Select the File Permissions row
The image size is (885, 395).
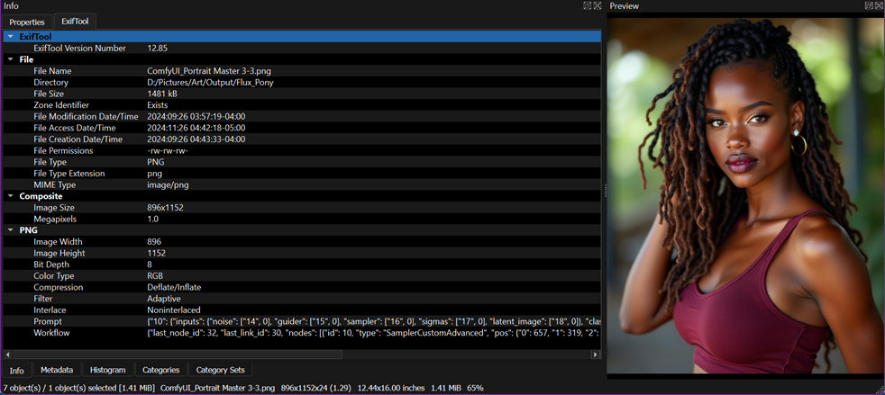[302, 150]
